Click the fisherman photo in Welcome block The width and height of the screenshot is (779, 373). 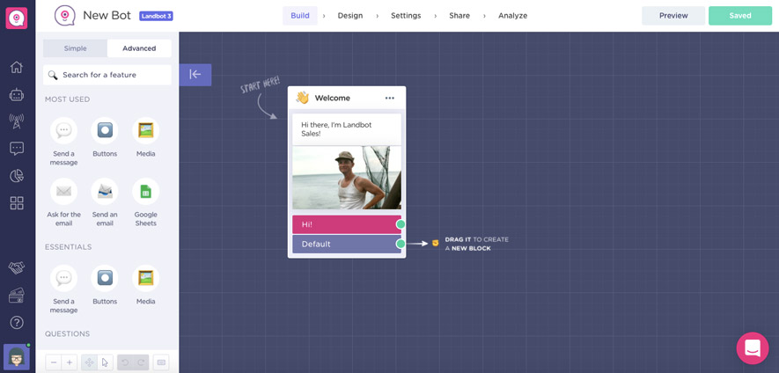coord(346,178)
